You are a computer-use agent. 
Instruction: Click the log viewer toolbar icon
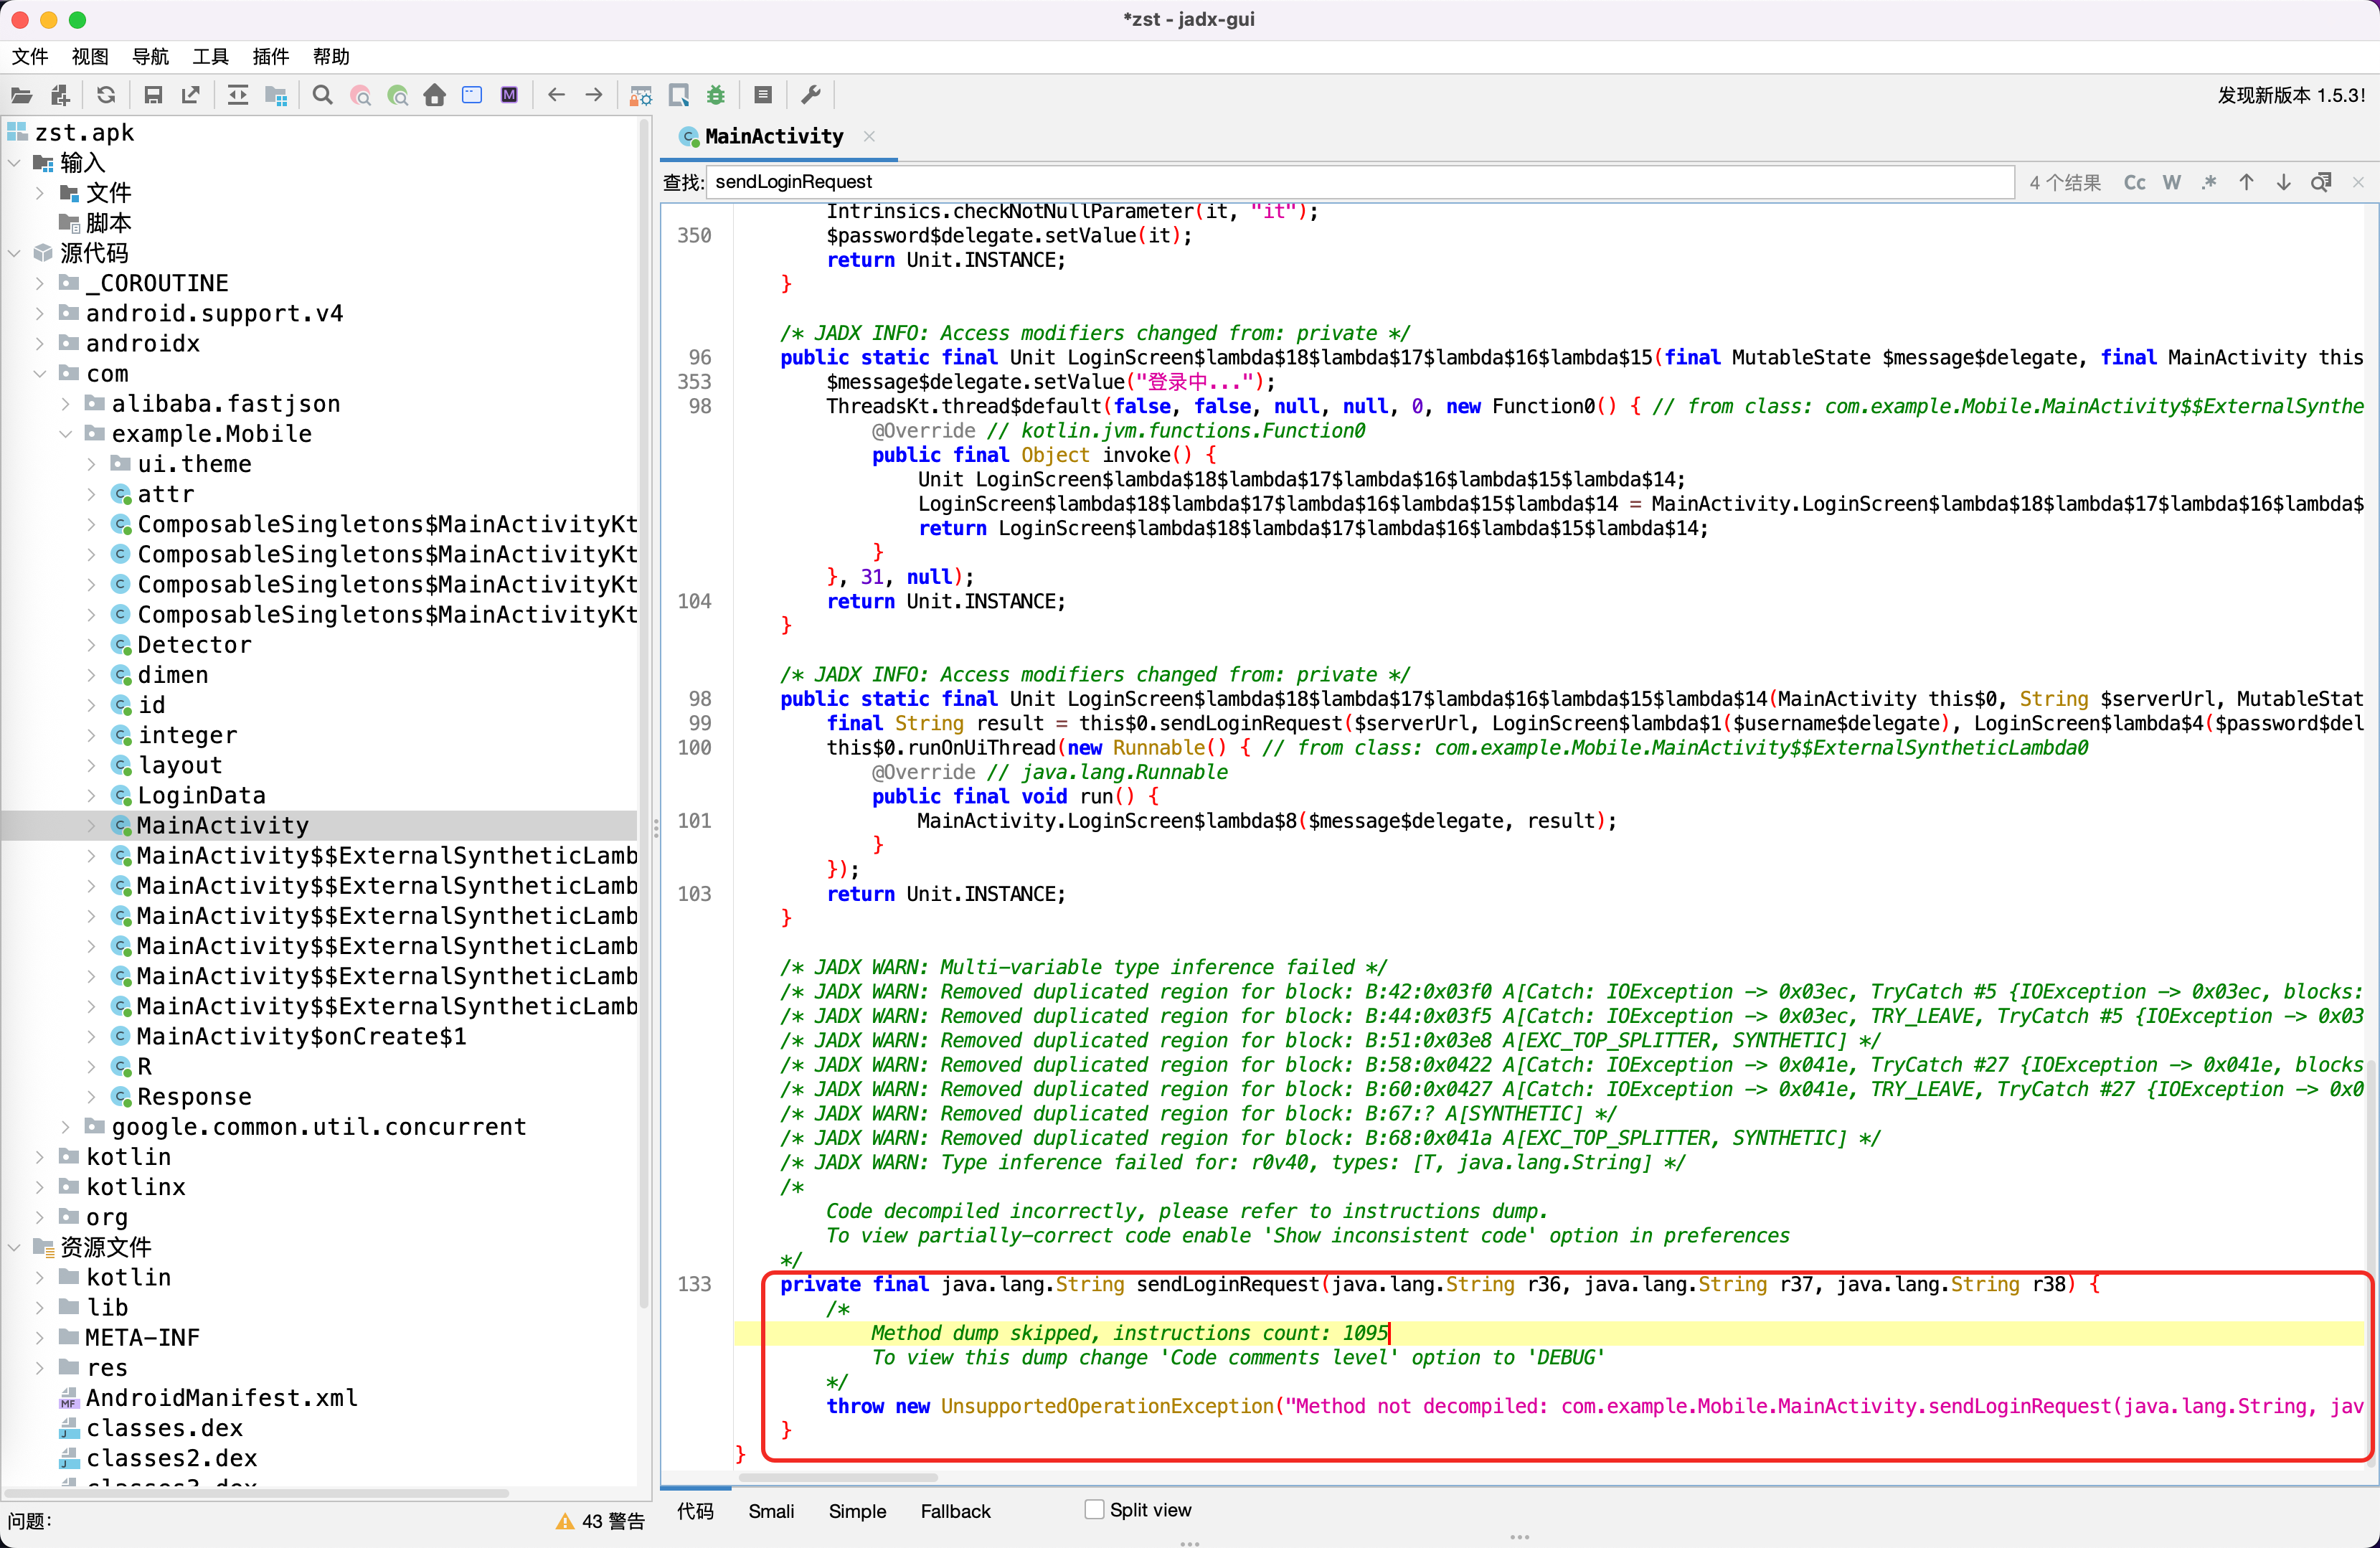point(763,96)
